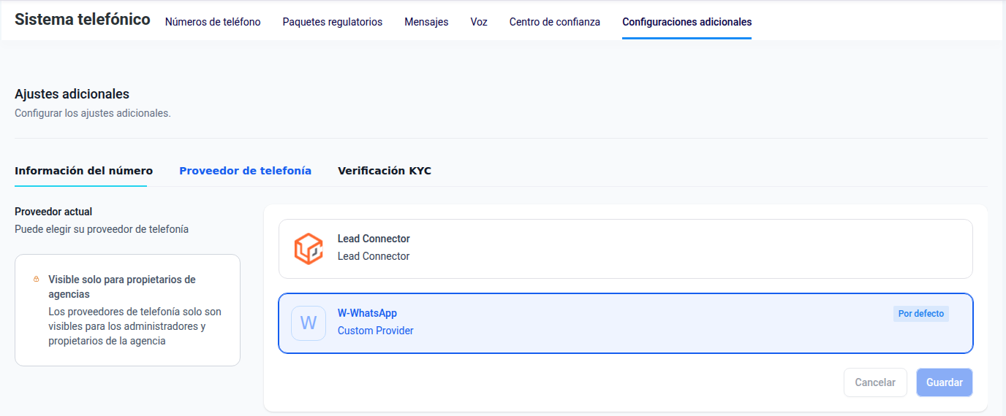Choose the Lead Connector provider card

click(626, 249)
